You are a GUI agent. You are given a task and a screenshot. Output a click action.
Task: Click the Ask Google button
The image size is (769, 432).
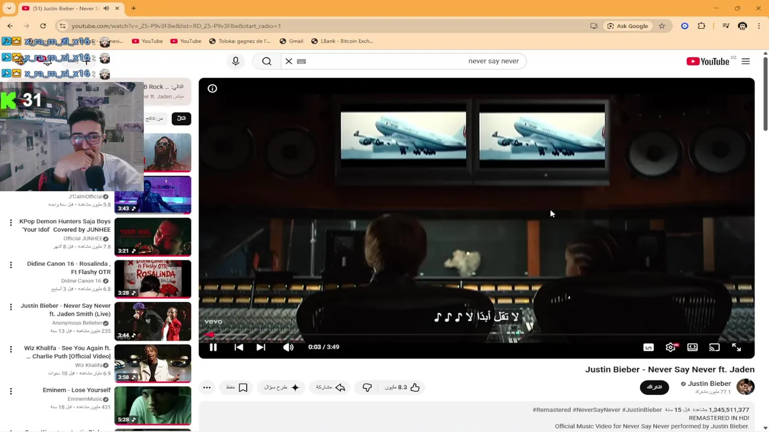pyautogui.click(x=627, y=26)
